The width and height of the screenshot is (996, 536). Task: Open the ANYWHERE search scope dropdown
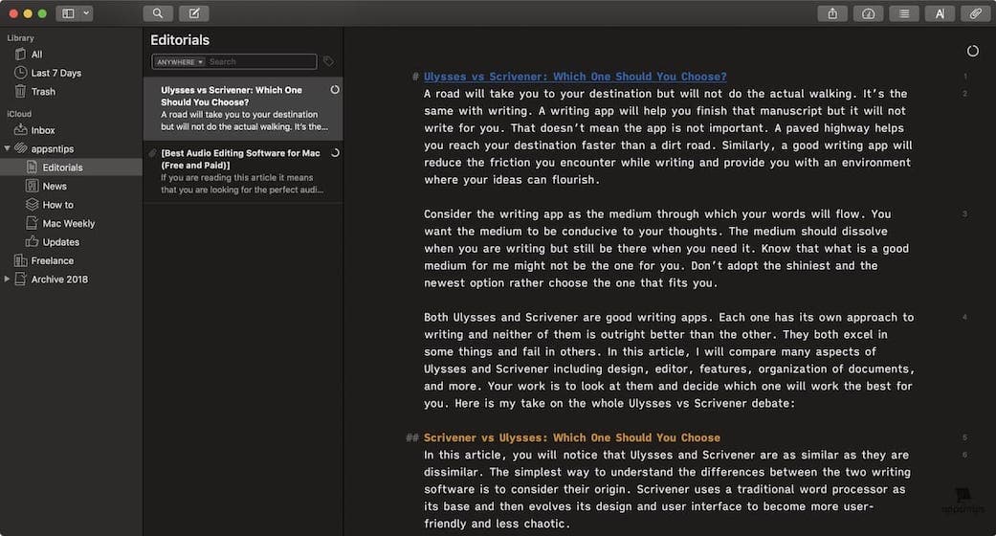pos(180,61)
